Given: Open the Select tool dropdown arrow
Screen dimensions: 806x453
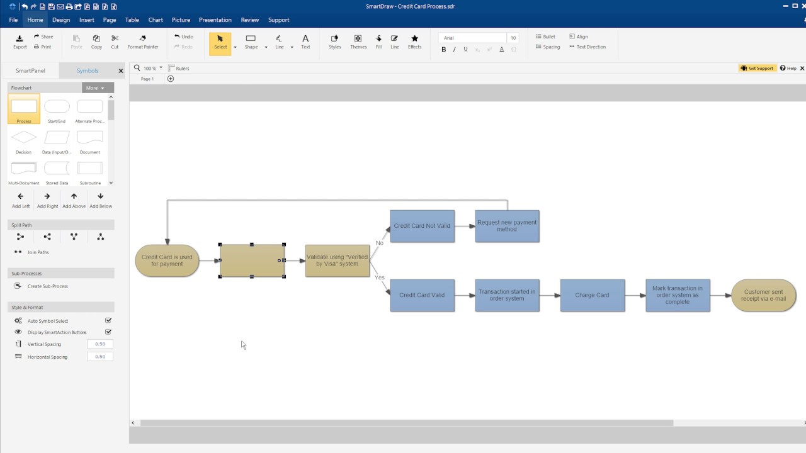Looking at the screenshot, I should [235, 47].
